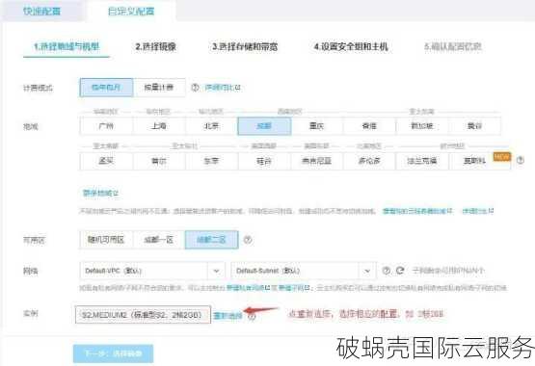Click 重新选择 to reselect instance
The width and height of the screenshot is (535, 366).
click(227, 316)
